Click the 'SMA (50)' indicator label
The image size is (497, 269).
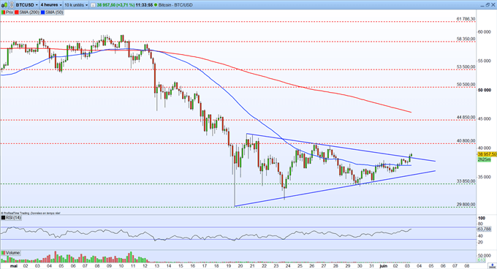(x=54, y=12)
